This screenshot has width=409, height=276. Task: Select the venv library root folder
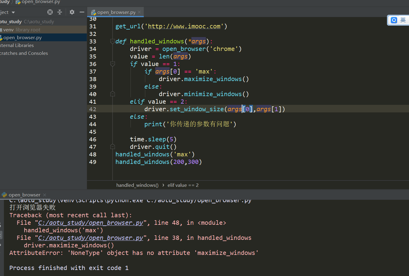click(x=22, y=30)
